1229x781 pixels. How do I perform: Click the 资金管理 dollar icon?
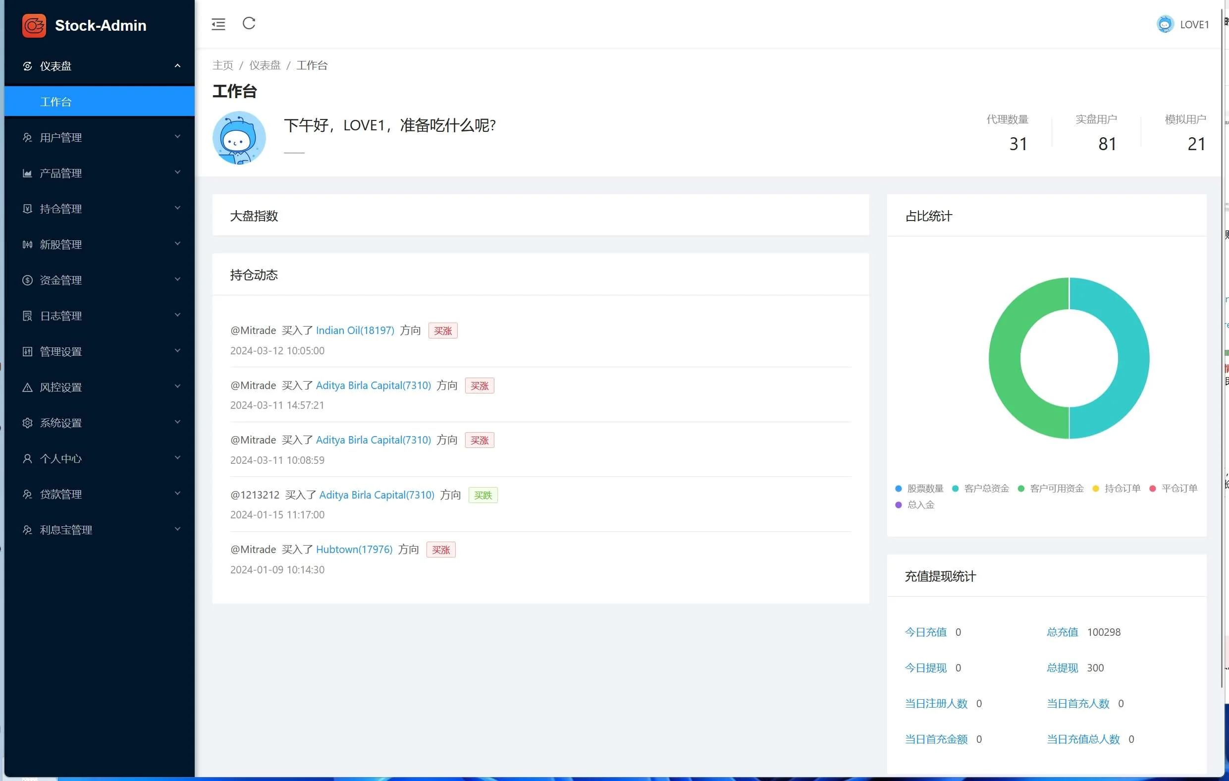point(28,280)
